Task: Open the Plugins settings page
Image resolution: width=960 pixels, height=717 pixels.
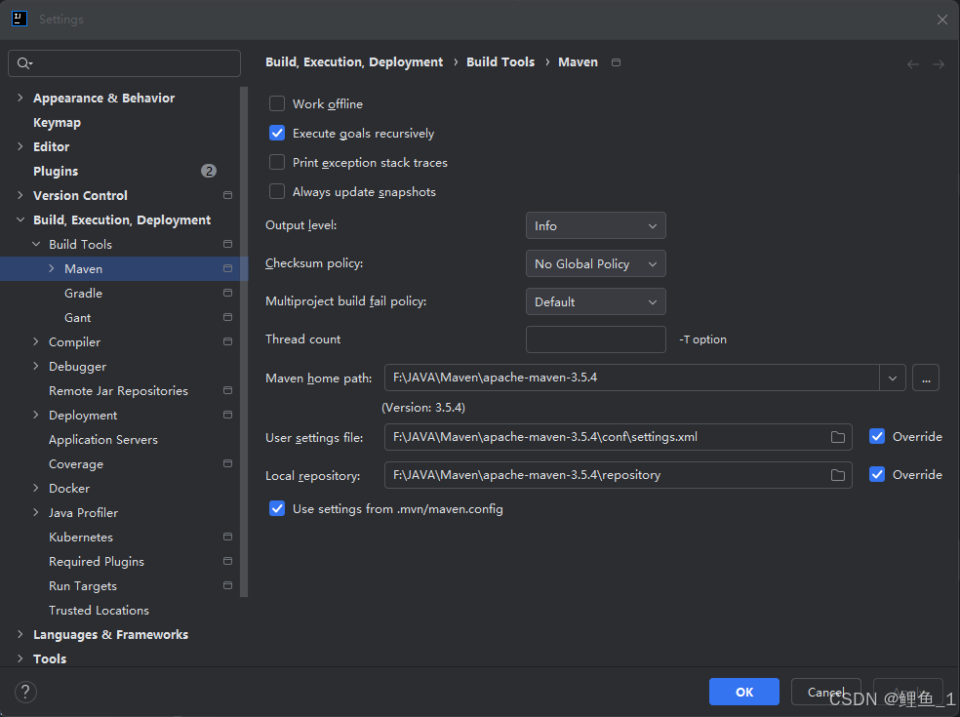Action: pyautogui.click(x=56, y=172)
